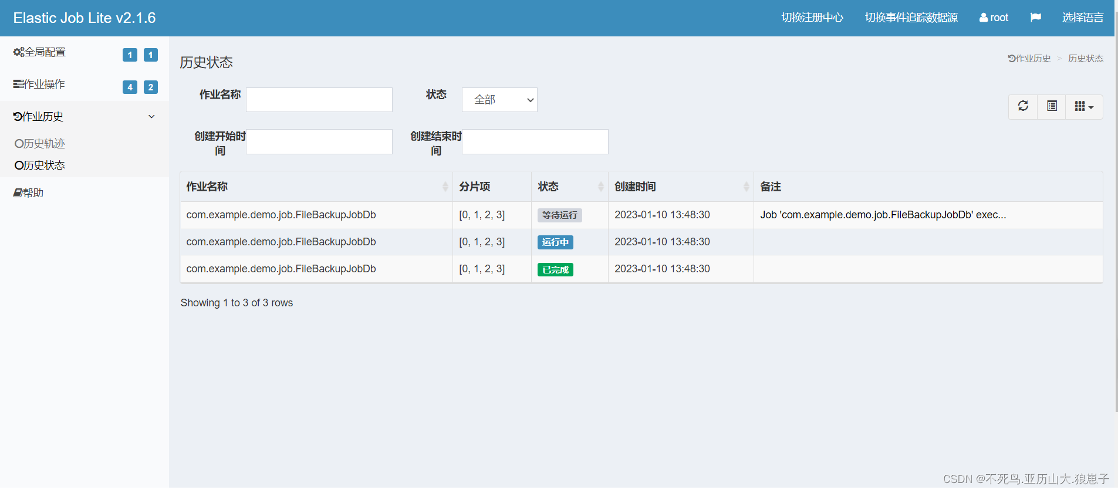
Task: Click the 运行中 status label
Action: coord(555,242)
